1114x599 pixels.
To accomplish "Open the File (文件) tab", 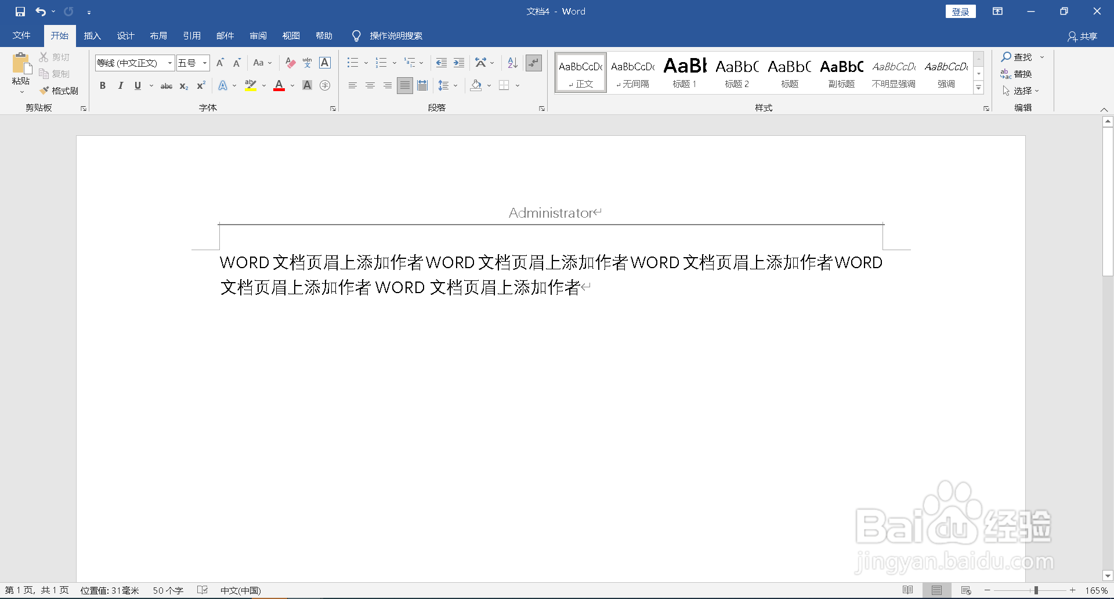I will (x=21, y=36).
